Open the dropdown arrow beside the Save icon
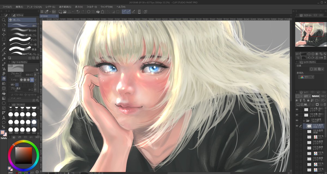Screen dimensions: 327x174 coord(73,12)
